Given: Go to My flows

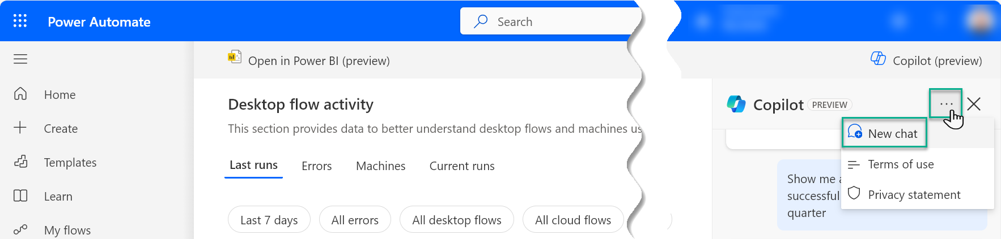Looking at the screenshot, I should [x=67, y=230].
